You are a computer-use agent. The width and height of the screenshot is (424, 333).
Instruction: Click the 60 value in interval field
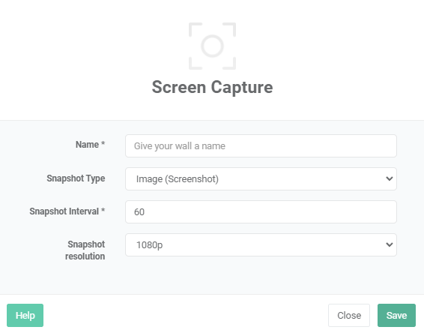pos(139,212)
